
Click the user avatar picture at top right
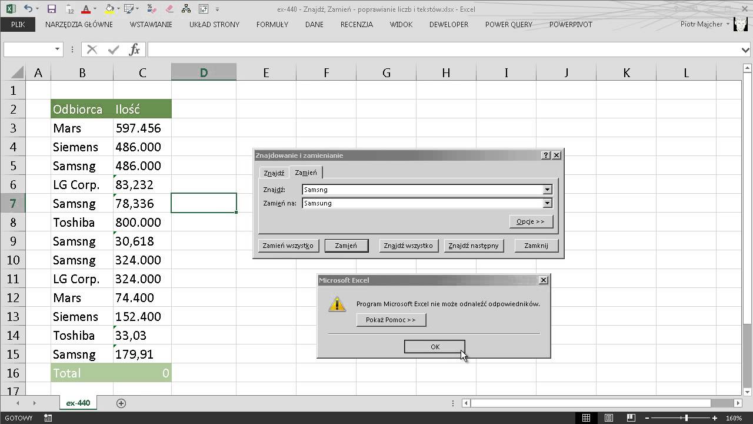point(742,24)
